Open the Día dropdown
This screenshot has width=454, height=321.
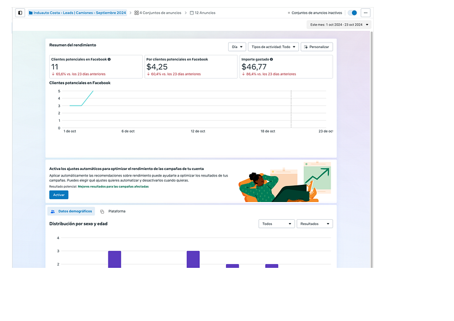(236, 47)
